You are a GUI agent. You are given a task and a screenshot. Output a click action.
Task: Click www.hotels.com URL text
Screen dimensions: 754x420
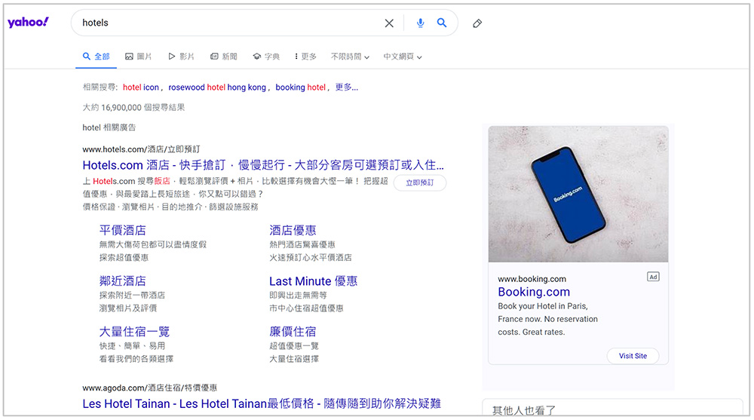tap(141, 149)
